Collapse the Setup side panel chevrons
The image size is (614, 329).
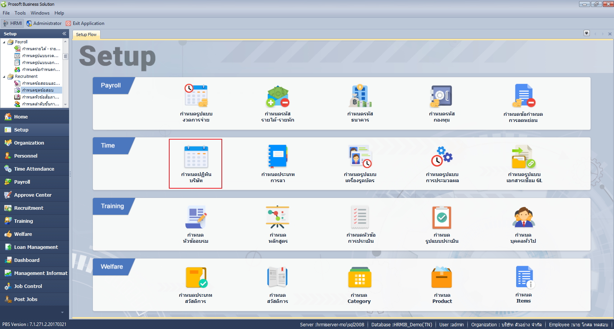pyautogui.click(x=64, y=34)
